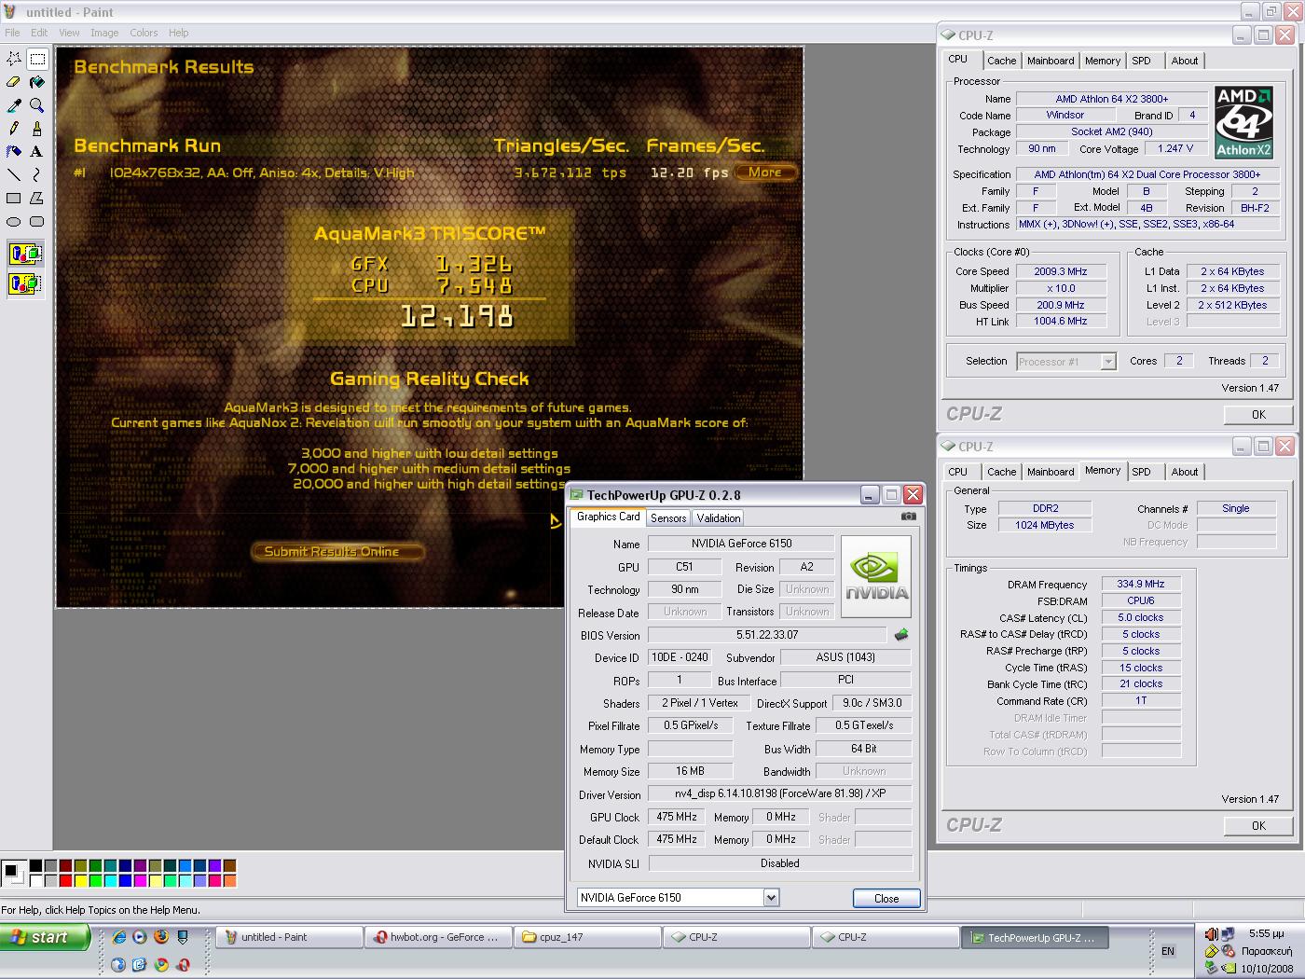Click the Core Speed value 2009.3 MHz
1305x979 pixels.
pos(1060,271)
